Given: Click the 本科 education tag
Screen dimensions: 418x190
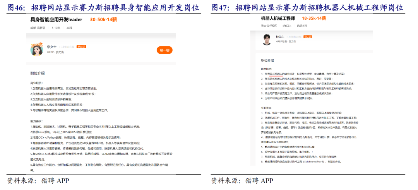Looking at the screenshot, I should point(69,28).
